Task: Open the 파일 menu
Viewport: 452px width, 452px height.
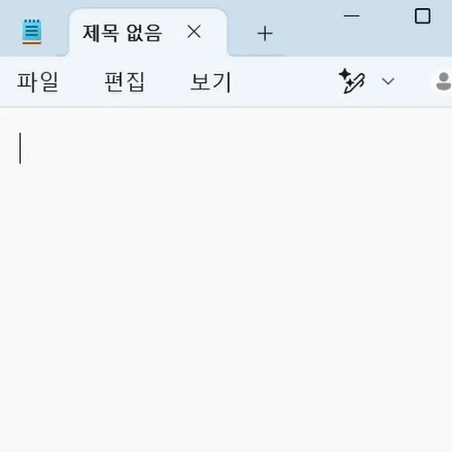Action: (38, 81)
